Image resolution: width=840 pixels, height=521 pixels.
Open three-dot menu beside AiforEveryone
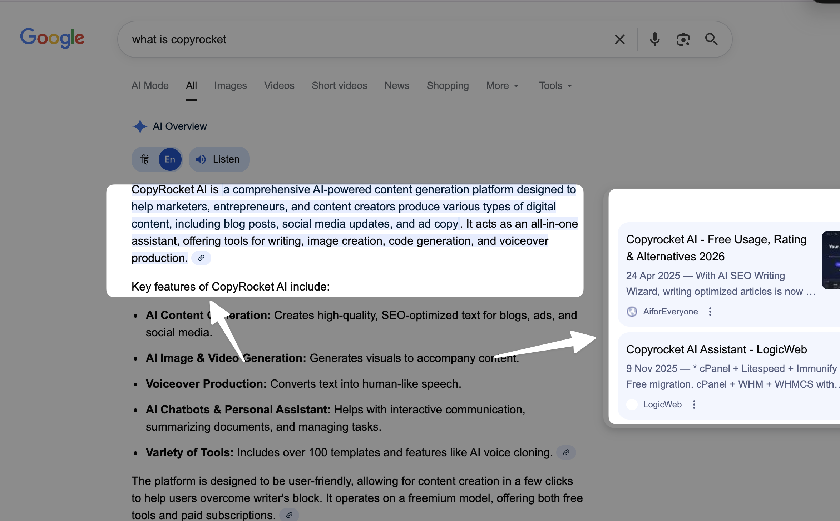(710, 312)
